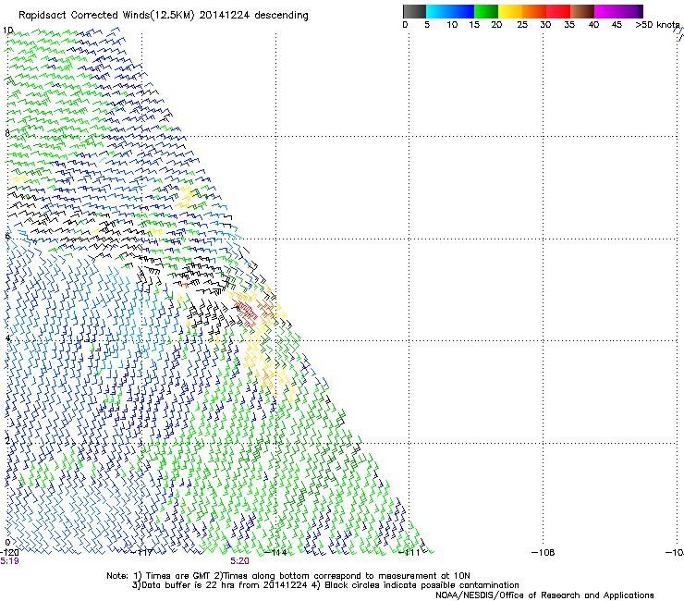Image resolution: width=684 pixels, height=601 pixels.
Task: Click the longitude label '-120'
Action: pyautogui.click(x=9, y=553)
